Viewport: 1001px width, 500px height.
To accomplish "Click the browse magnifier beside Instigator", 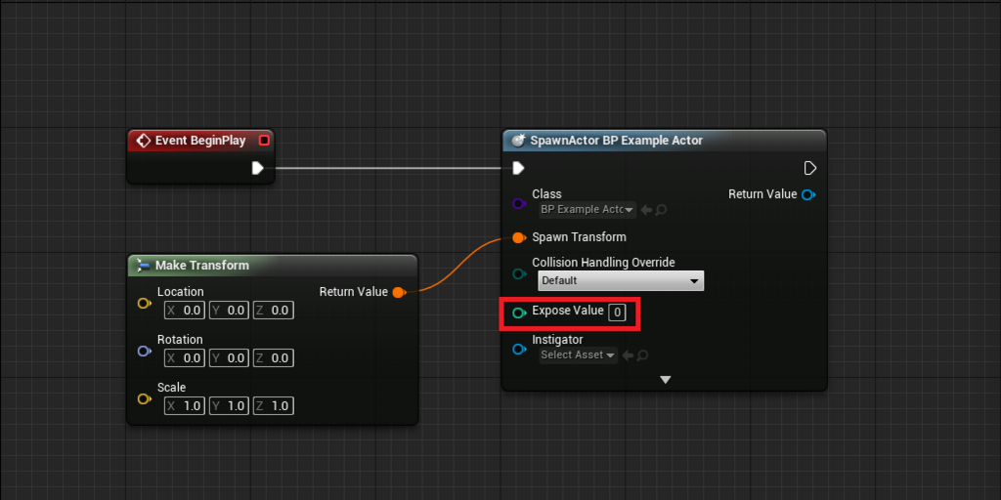I will tap(643, 354).
